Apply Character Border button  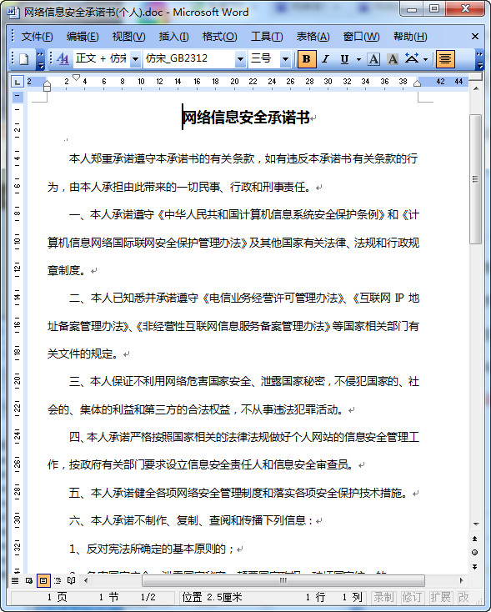[373, 59]
